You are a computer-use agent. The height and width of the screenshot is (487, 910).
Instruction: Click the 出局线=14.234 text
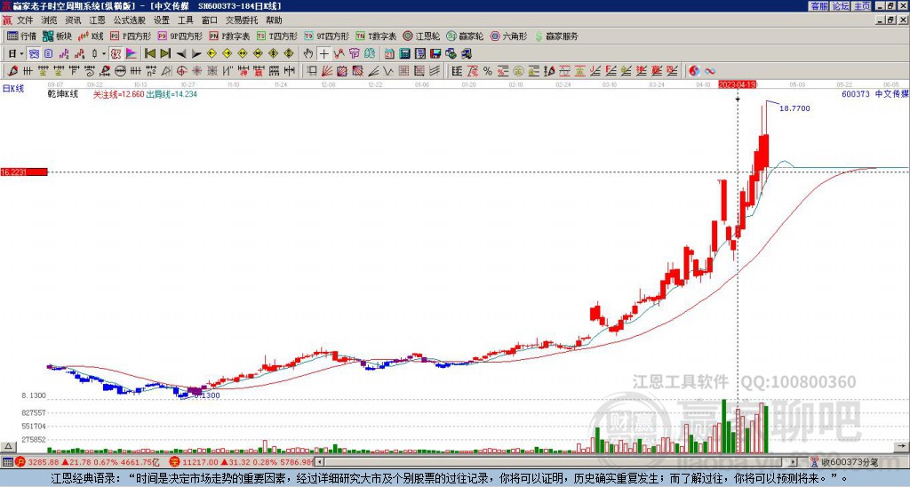pyautogui.click(x=172, y=94)
